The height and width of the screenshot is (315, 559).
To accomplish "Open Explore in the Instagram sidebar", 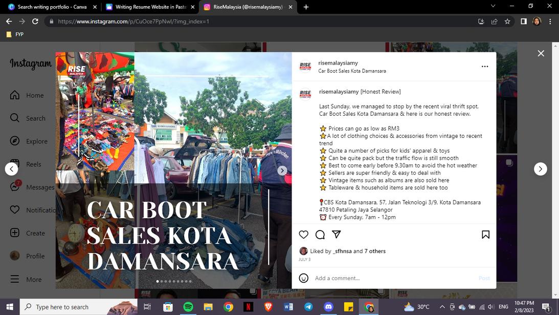I will (x=29, y=141).
